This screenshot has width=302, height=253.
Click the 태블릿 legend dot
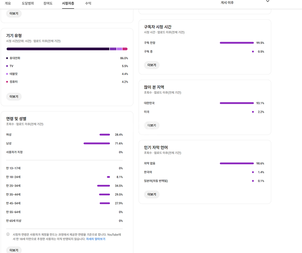(x=7, y=74)
